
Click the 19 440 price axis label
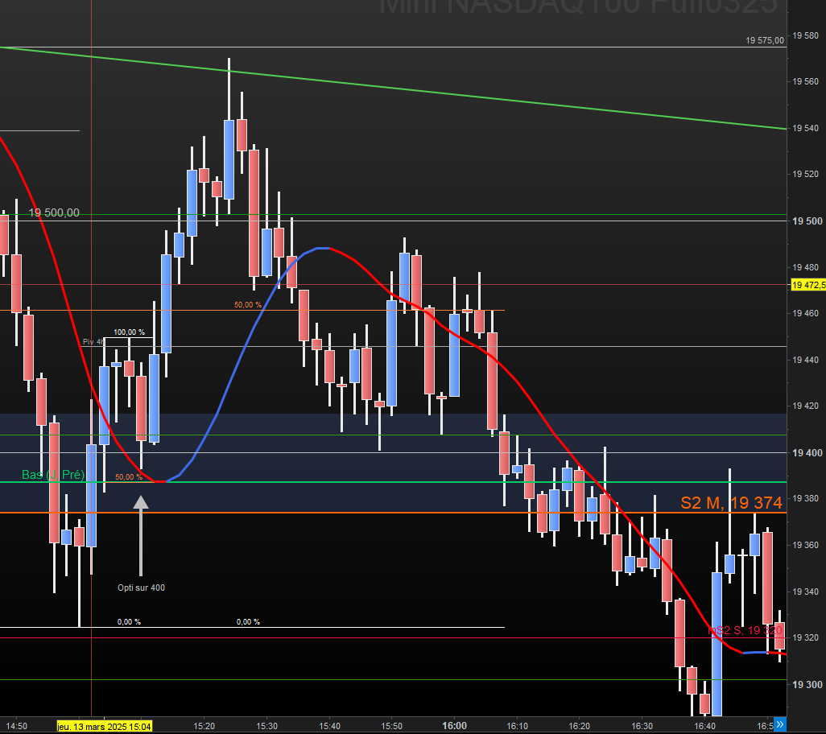[805, 360]
